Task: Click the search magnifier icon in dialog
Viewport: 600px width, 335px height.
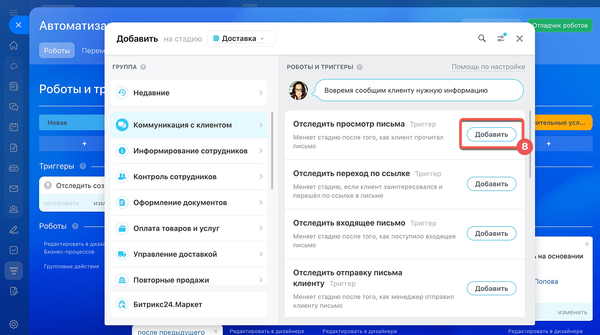Action: tap(482, 39)
